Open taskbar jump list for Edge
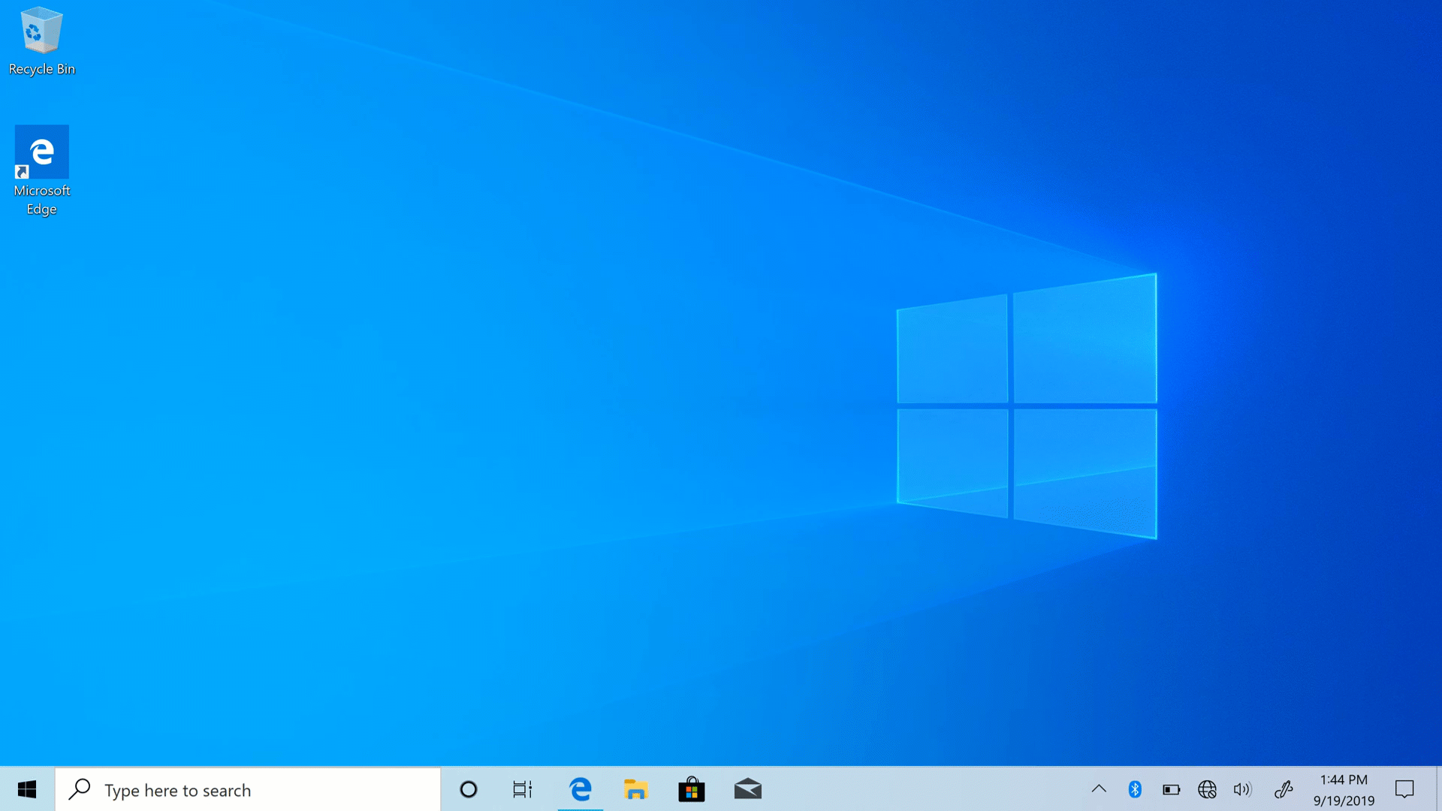The width and height of the screenshot is (1442, 811). click(x=581, y=789)
